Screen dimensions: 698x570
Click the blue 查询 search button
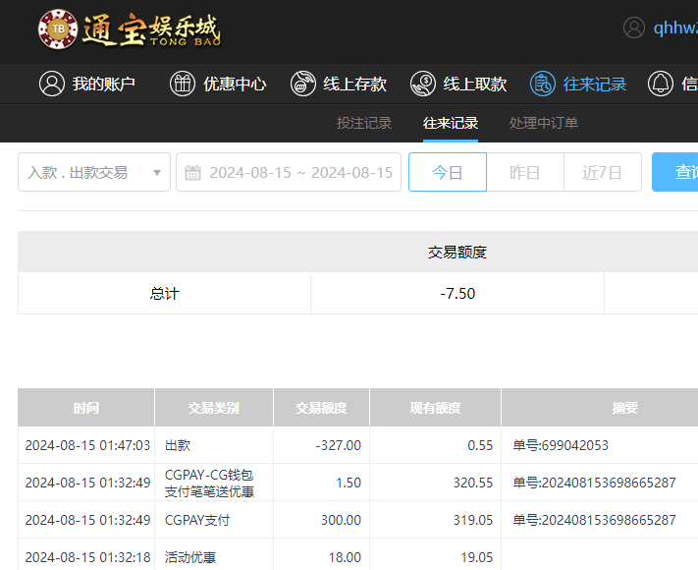pyautogui.click(x=679, y=173)
